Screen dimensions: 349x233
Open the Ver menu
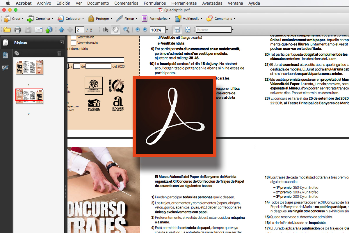79,3
